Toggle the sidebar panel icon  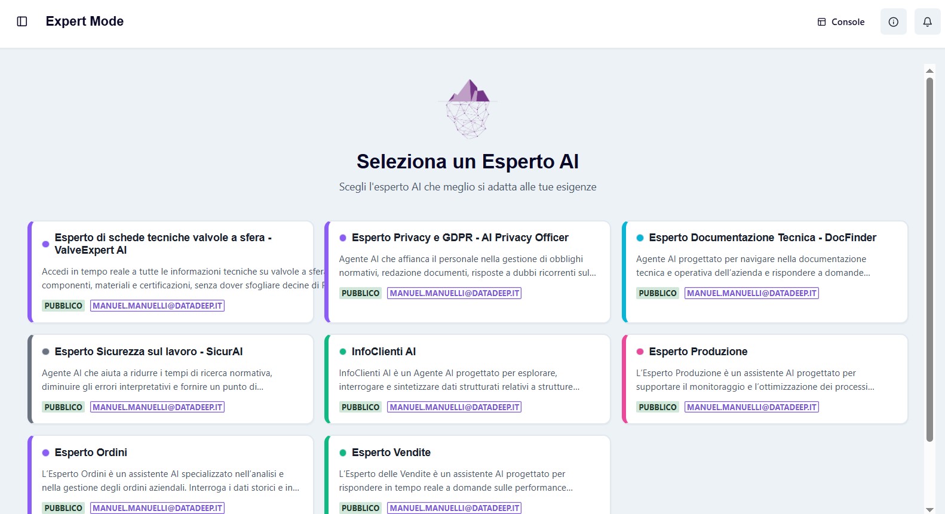click(x=22, y=21)
